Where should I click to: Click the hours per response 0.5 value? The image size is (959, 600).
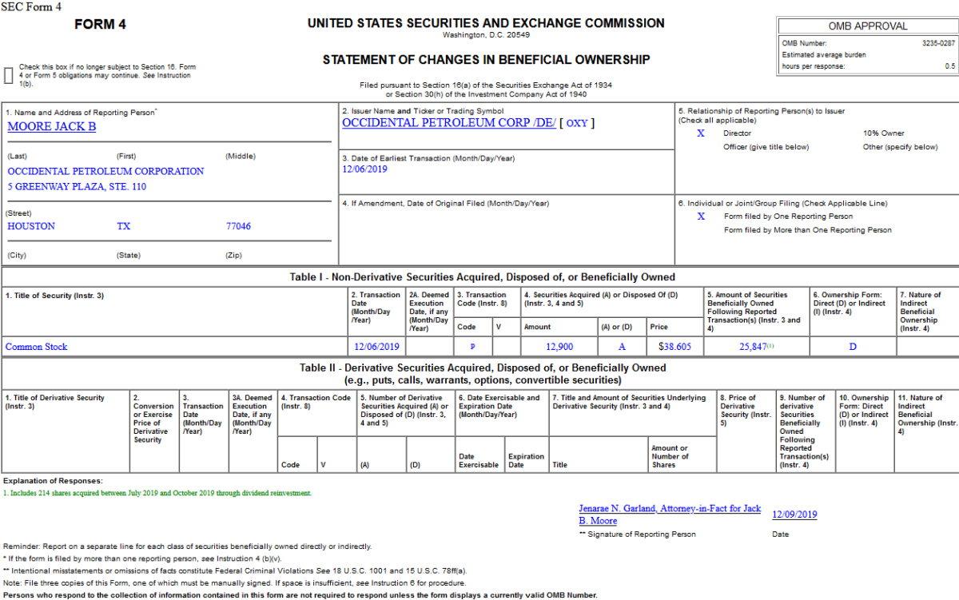pos(949,66)
